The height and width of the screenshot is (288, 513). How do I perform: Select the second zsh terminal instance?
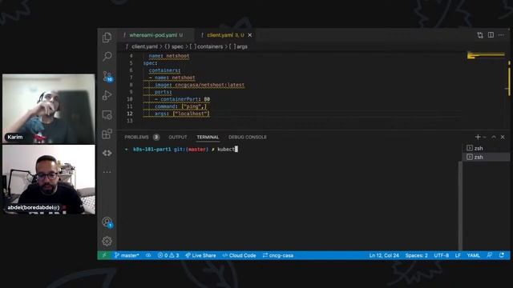[485, 157]
